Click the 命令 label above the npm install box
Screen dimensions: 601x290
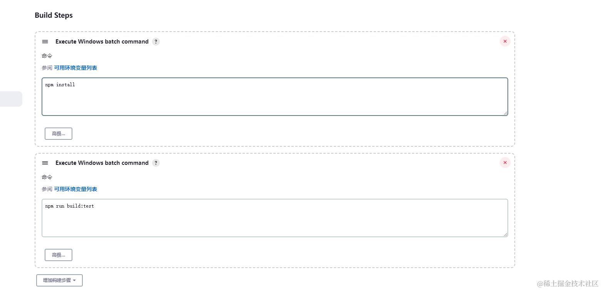click(x=47, y=56)
